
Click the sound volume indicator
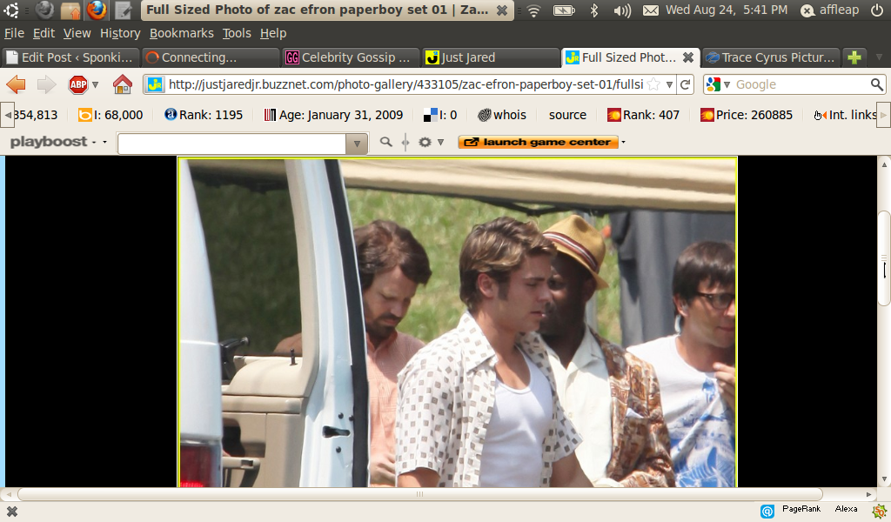point(623,10)
